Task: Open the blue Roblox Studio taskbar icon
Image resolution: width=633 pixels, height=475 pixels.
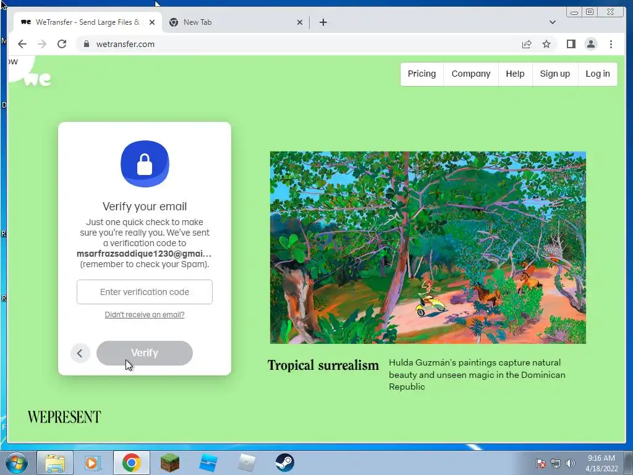Action: pos(208,463)
